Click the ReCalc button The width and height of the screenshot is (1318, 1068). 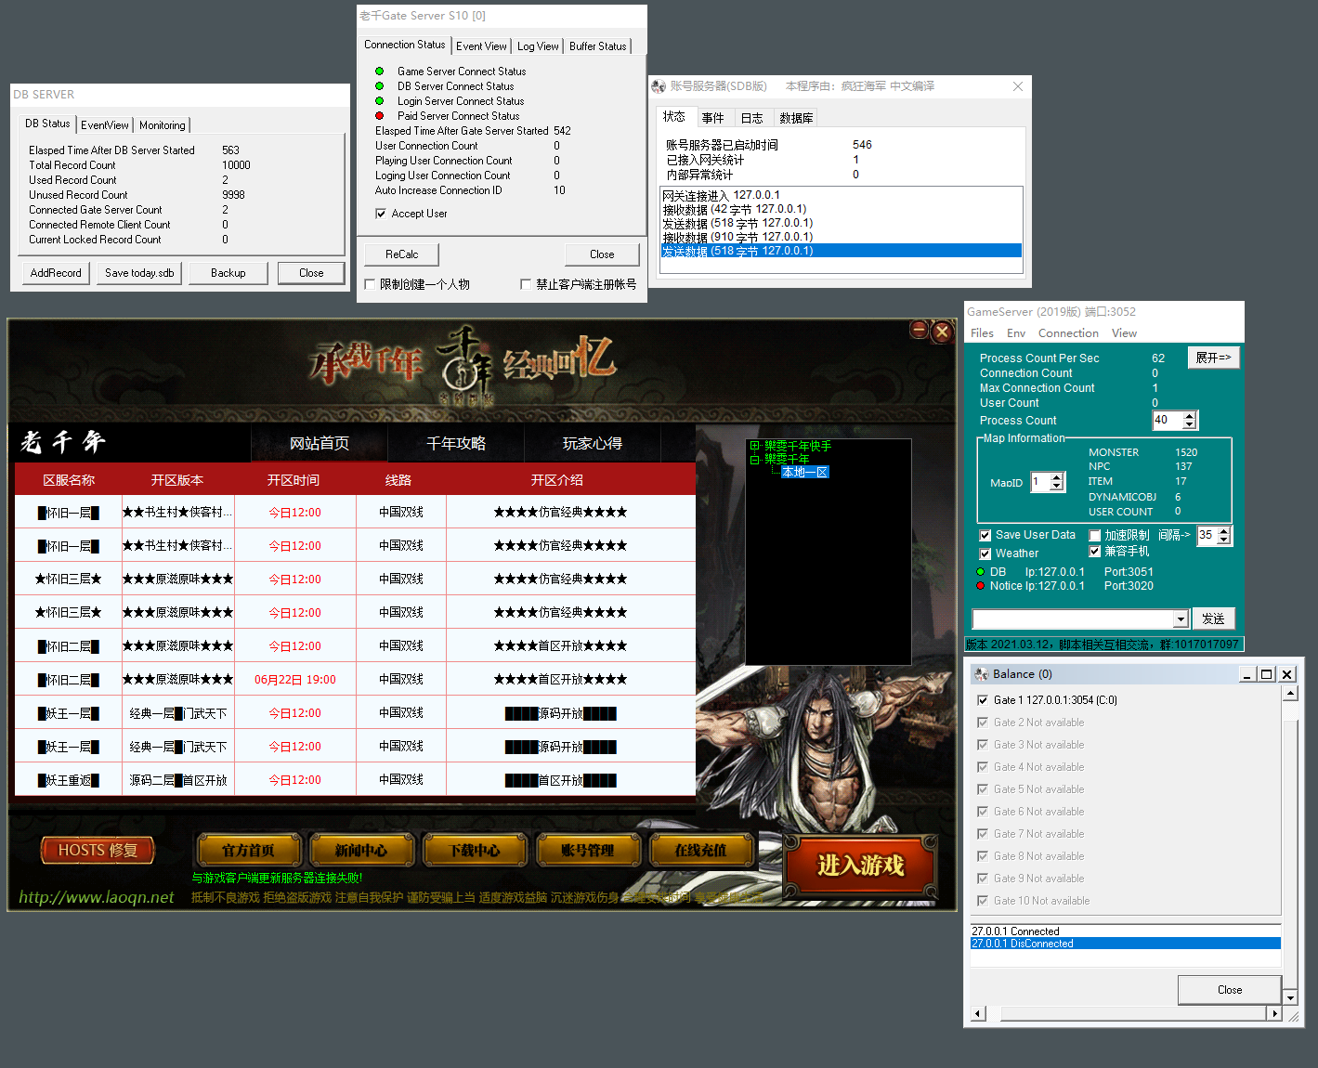[400, 254]
